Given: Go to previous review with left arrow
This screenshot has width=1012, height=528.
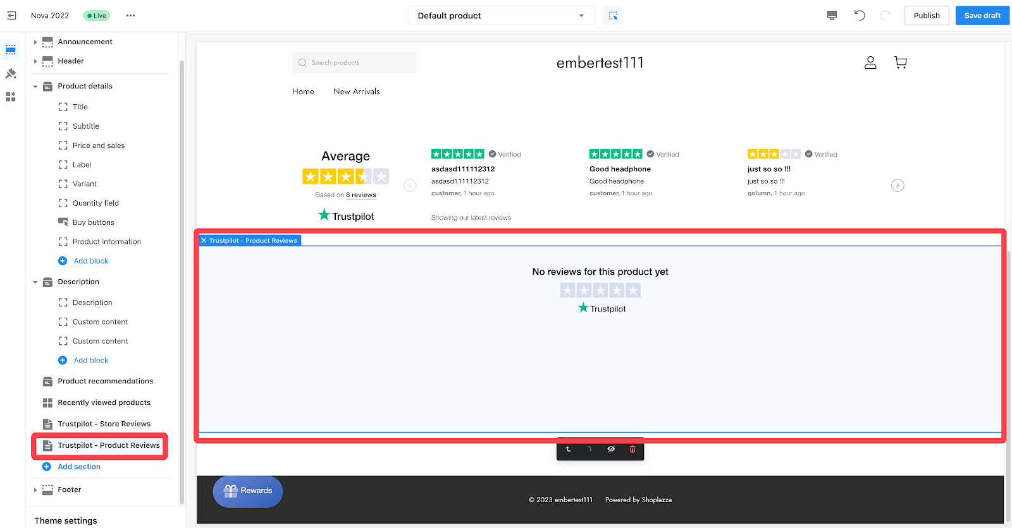Looking at the screenshot, I should pos(410,186).
